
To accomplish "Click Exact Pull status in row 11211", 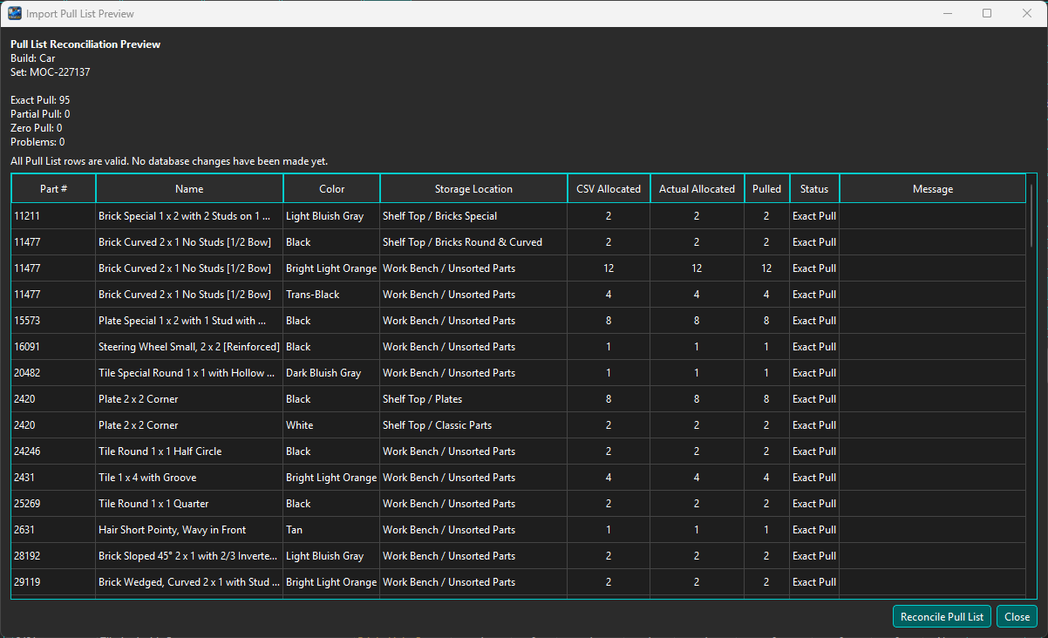I will point(814,216).
